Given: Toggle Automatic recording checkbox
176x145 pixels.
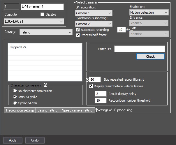Looking at the screenshot, I should click(x=78, y=30).
